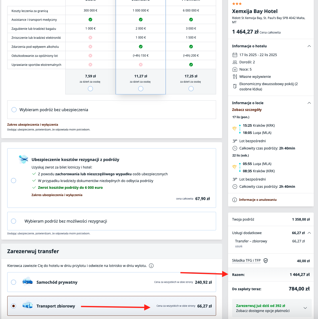The image size is (318, 319).
Task: Click the nights icon next to Noce: 5
Action: pos(235,69)
